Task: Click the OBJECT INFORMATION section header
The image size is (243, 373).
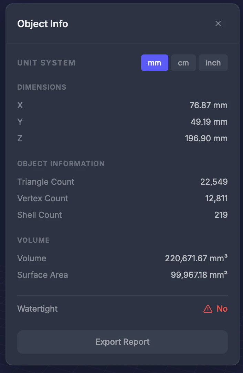Action: point(61,164)
